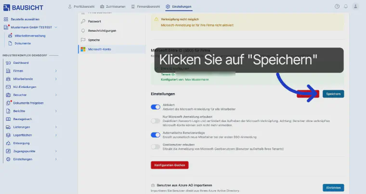Expand the Mustermann GmbH TESTEST dropdown
This screenshot has width=366, height=194.
(x=56, y=27)
